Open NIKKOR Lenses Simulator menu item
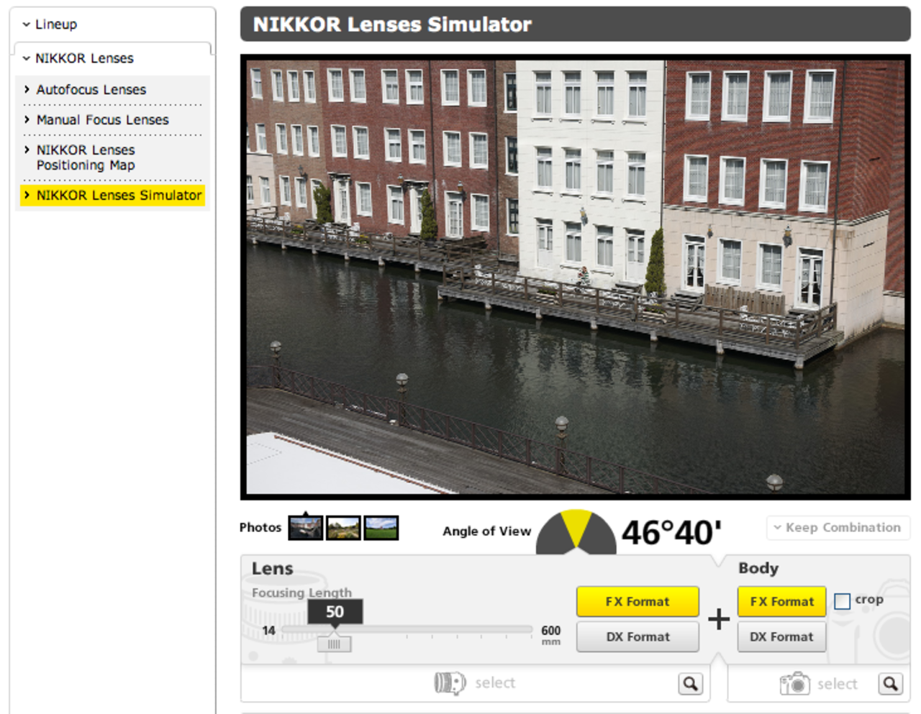921x714 pixels. pos(112,195)
